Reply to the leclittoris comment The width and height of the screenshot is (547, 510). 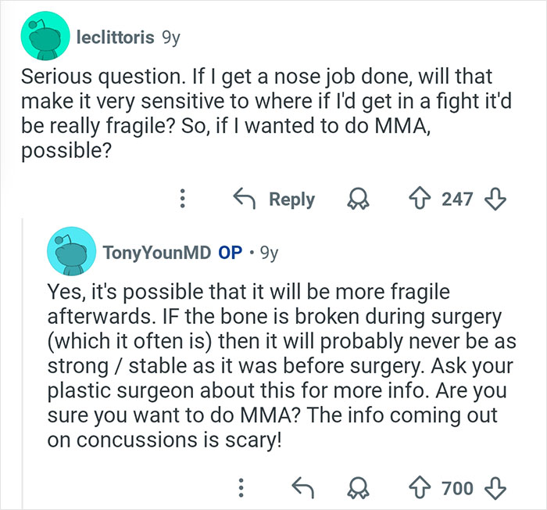(275, 199)
